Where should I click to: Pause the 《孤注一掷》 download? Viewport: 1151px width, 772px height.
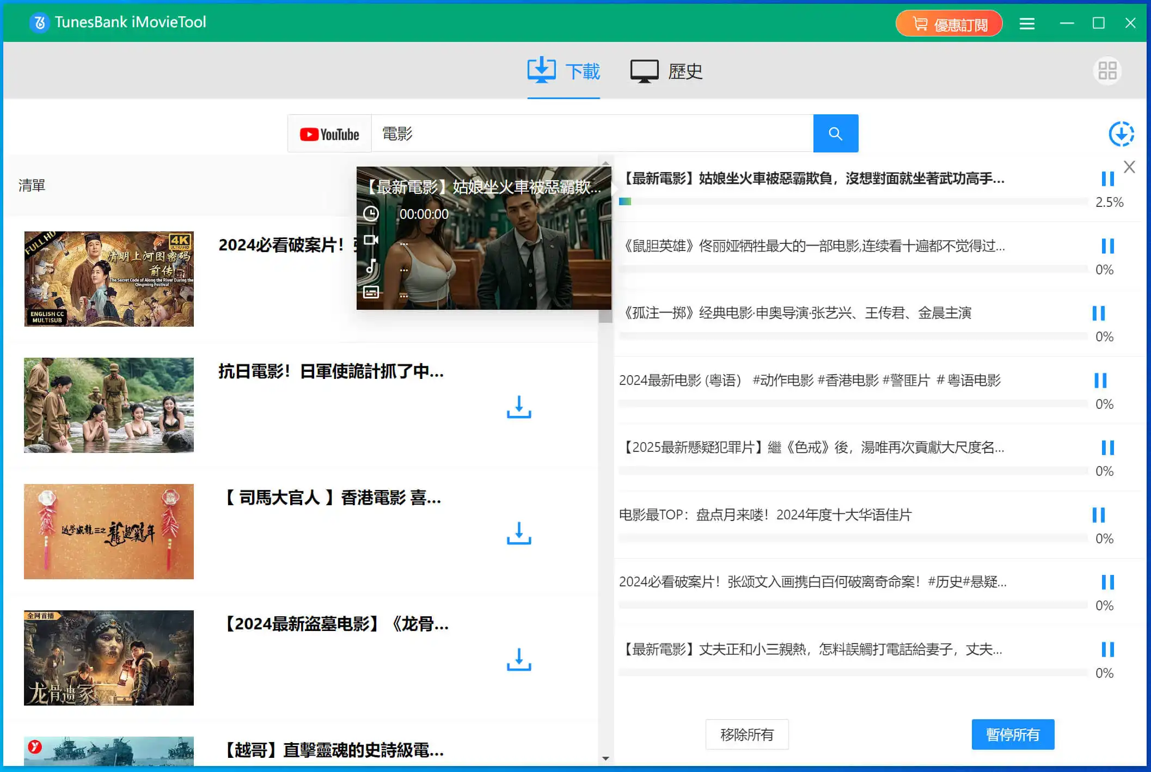1098,313
